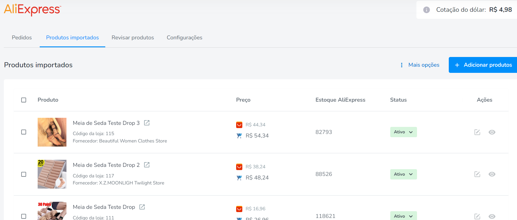Toggle visibility eye for code 115 product
Viewport: 517px width, 220px height.
(x=492, y=132)
